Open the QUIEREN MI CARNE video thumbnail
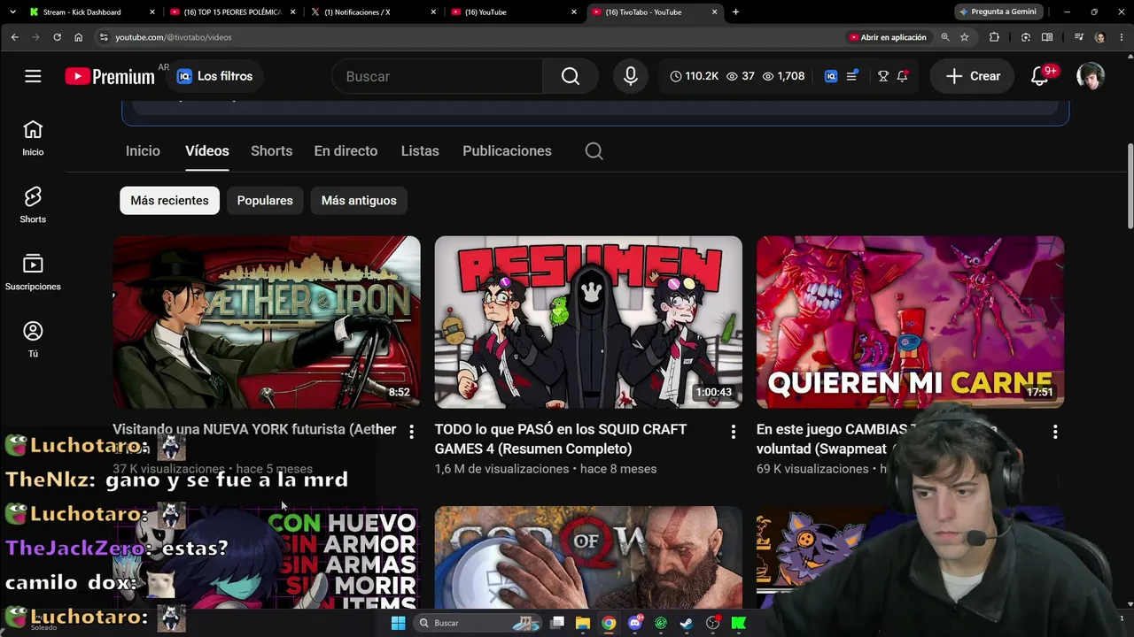The width and height of the screenshot is (1134, 637). coord(910,322)
